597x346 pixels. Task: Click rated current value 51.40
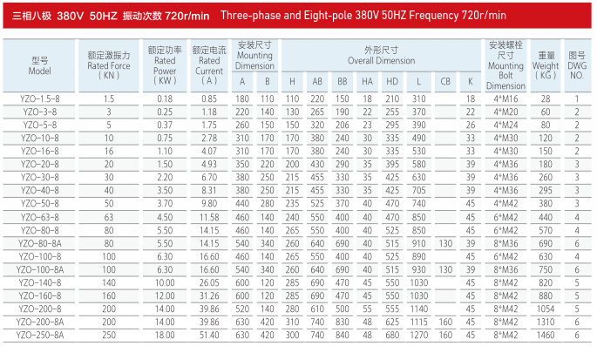(209, 335)
